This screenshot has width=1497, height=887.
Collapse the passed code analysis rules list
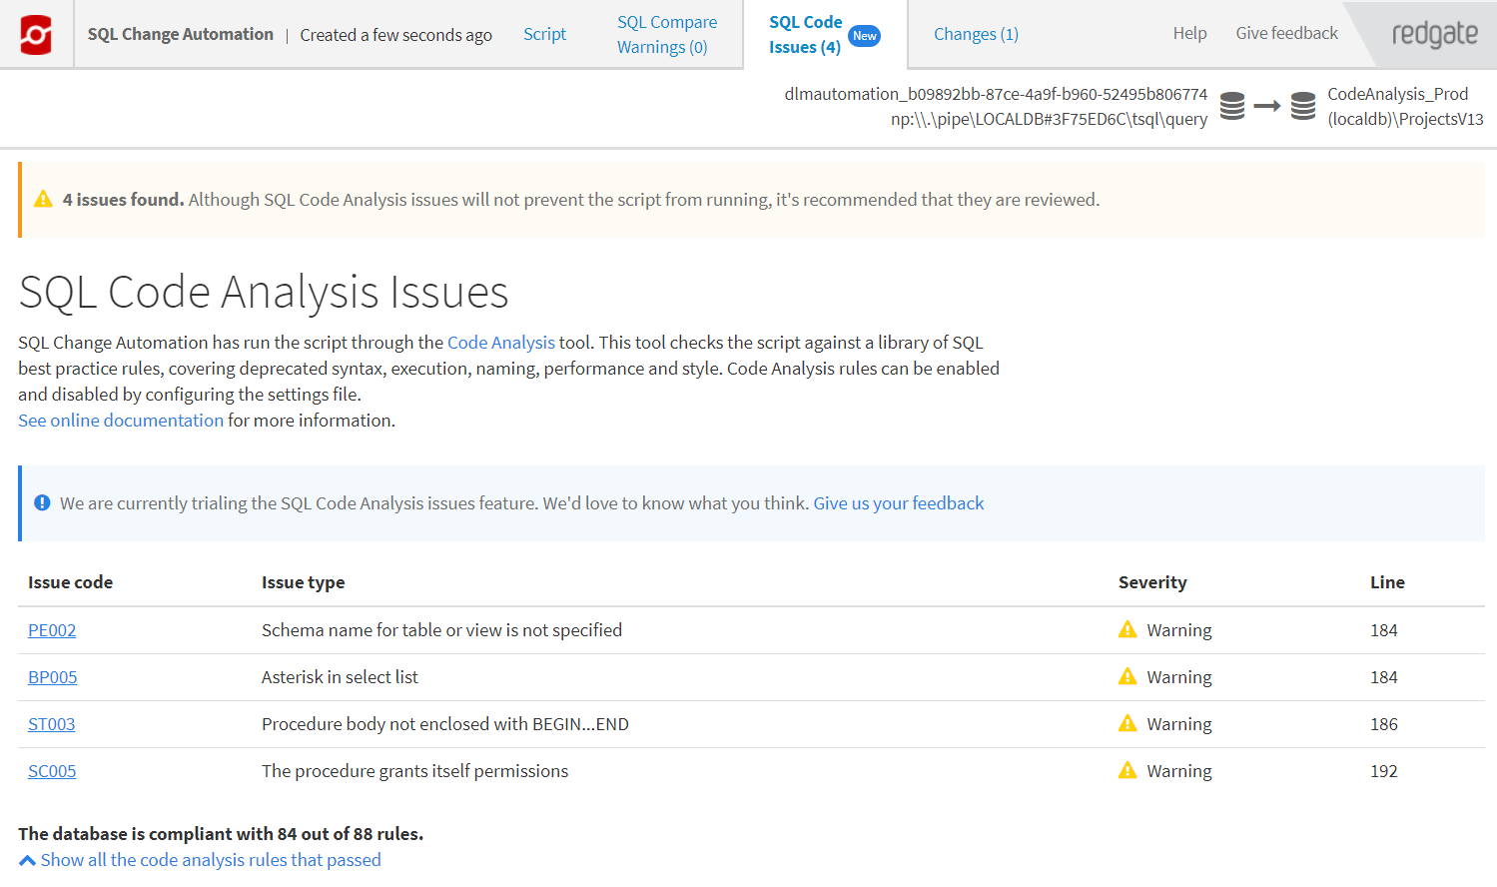tap(200, 860)
